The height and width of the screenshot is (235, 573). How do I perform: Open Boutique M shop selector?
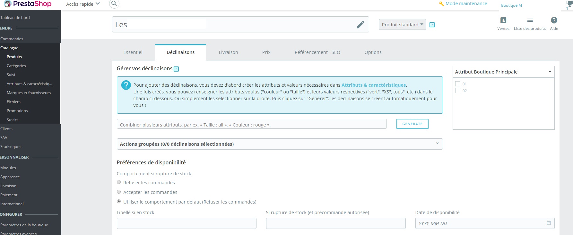[x=511, y=5]
